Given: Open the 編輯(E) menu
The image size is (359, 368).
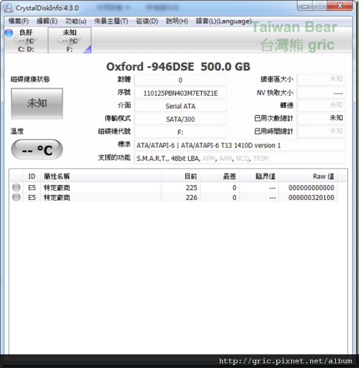Looking at the screenshot, I should click(x=47, y=21).
